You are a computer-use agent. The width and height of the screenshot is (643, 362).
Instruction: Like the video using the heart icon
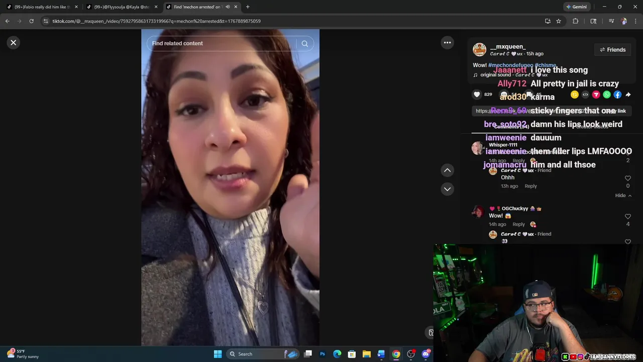coord(477,95)
